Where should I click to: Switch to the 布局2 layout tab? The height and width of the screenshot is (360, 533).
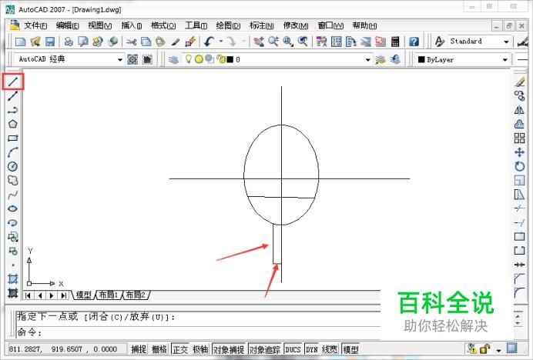pos(136,295)
